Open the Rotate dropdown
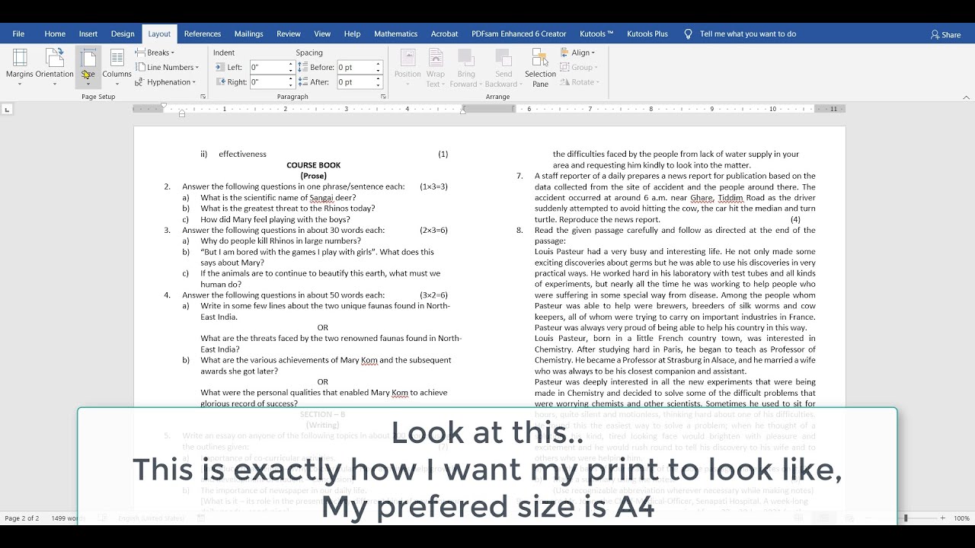This screenshot has width=975, height=548. pyautogui.click(x=580, y=82)
